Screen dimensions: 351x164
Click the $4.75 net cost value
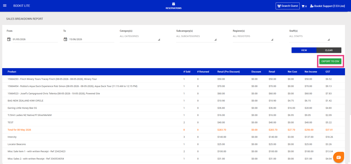tap(291, 101)
